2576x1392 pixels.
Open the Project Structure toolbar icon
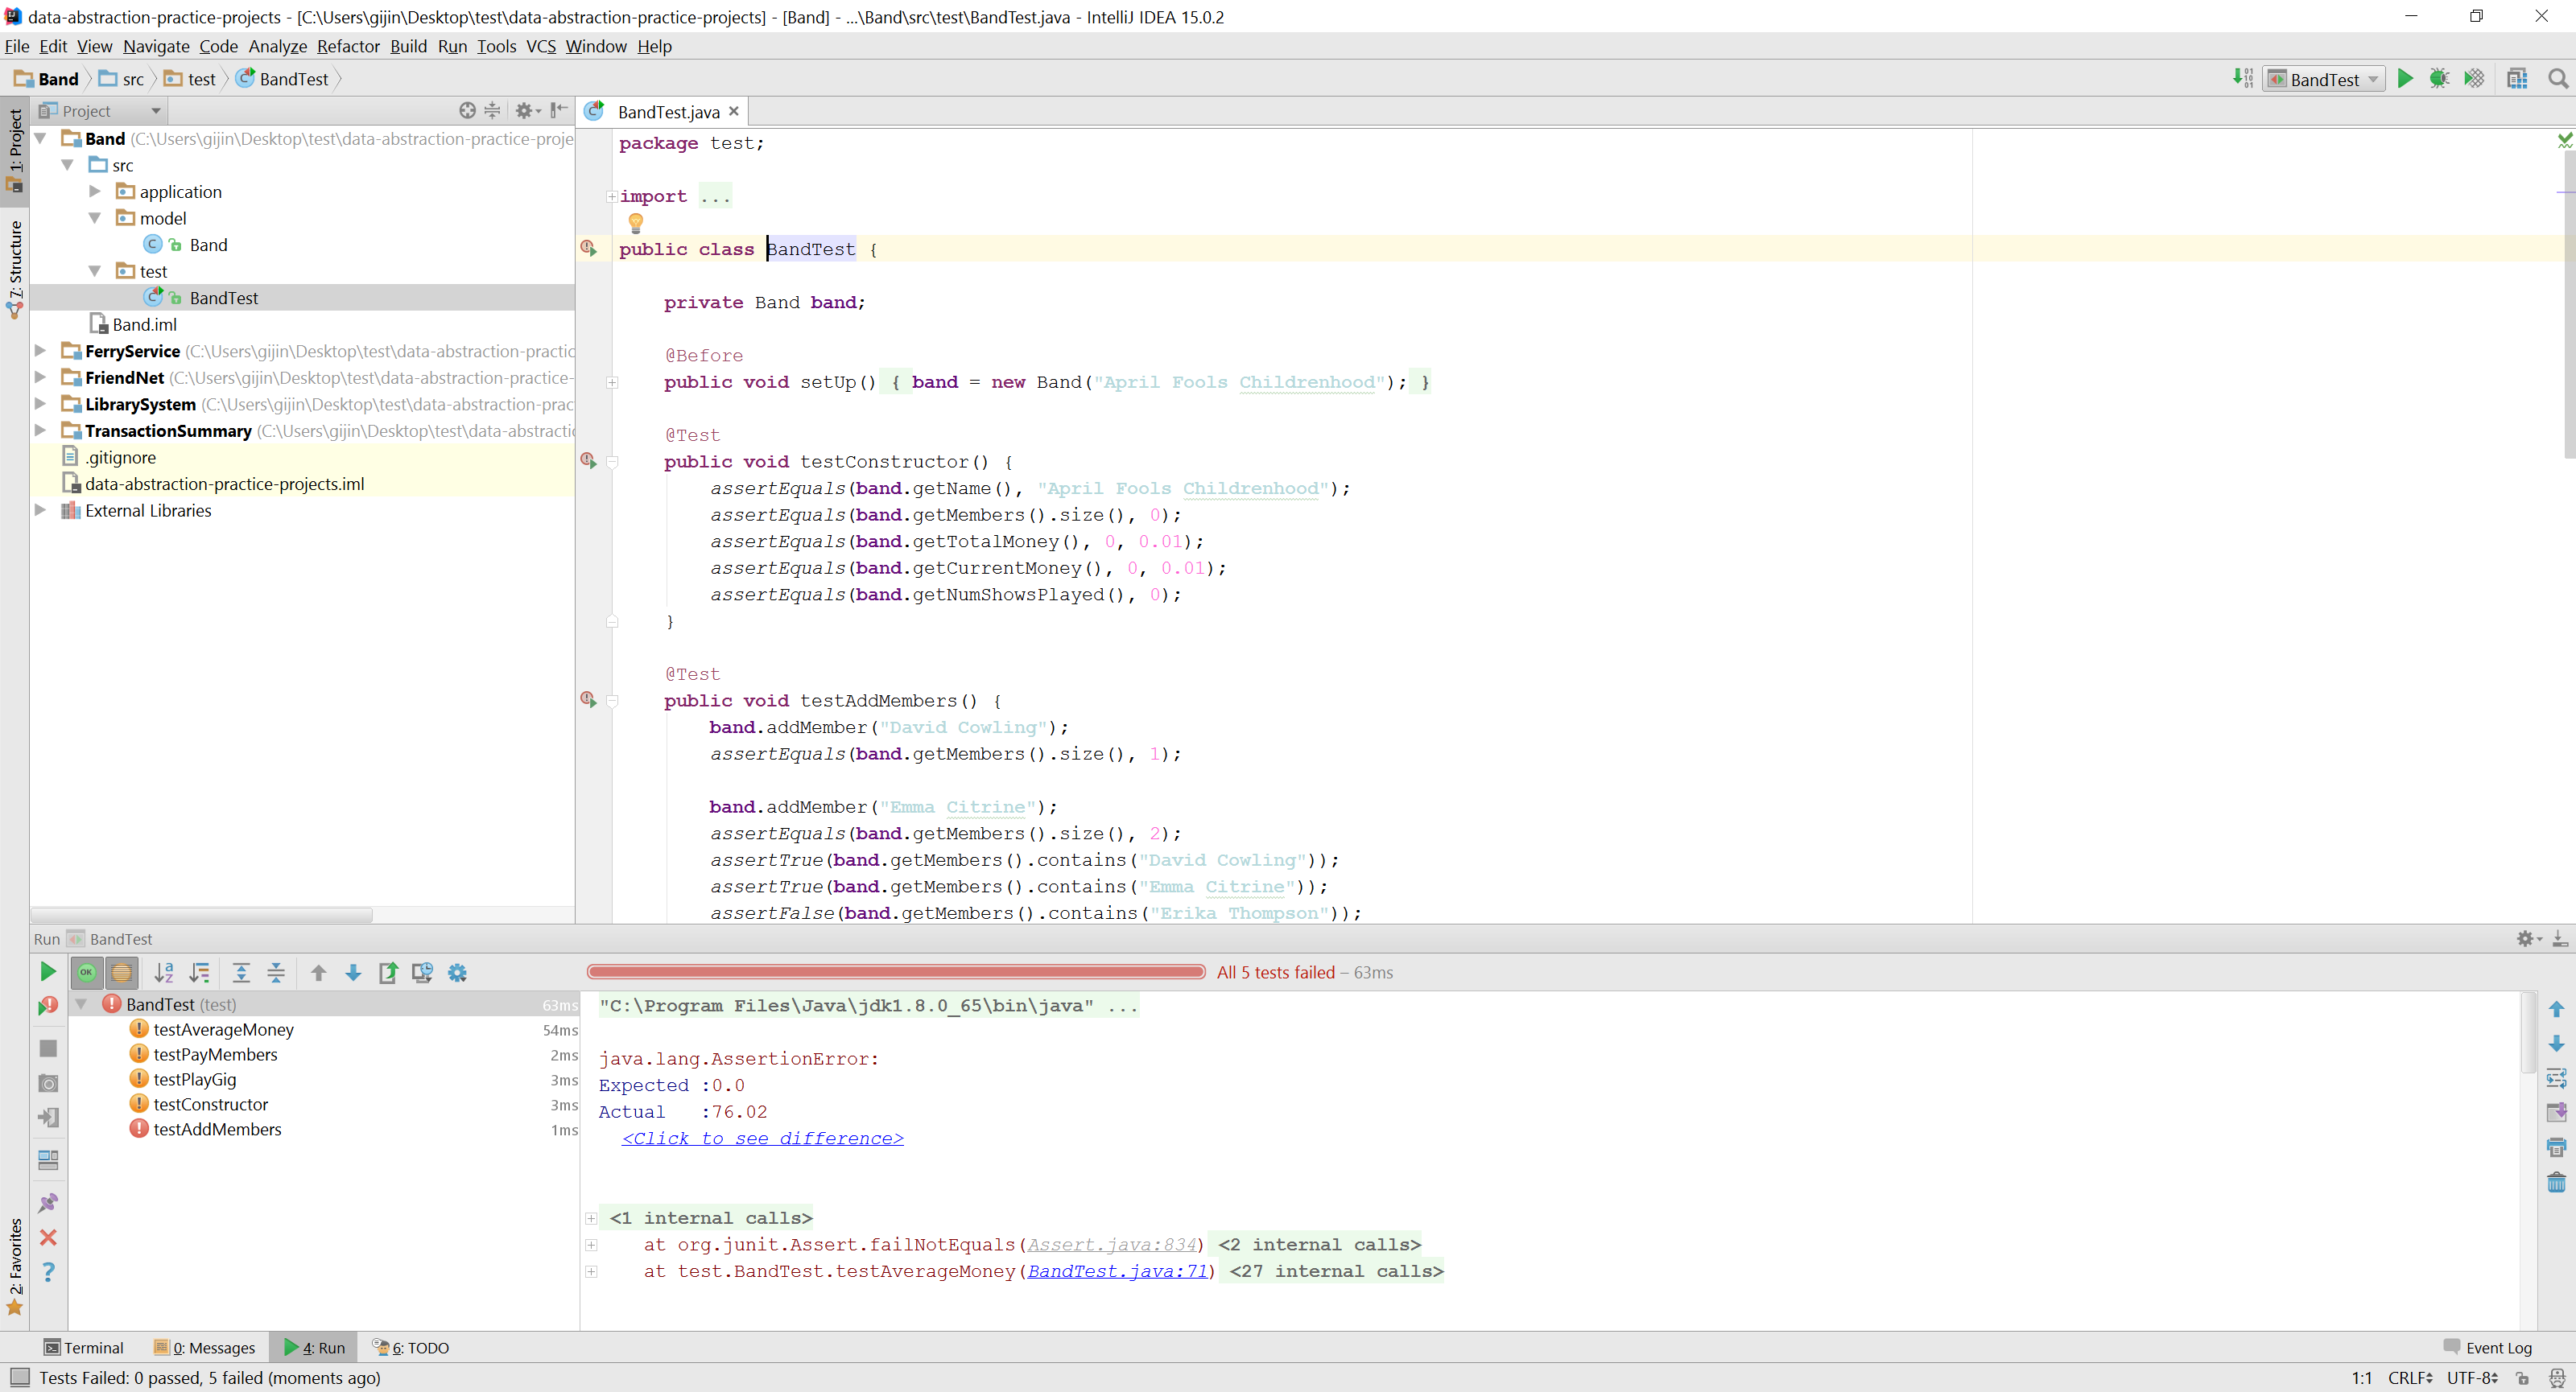tap(2517, 79)
